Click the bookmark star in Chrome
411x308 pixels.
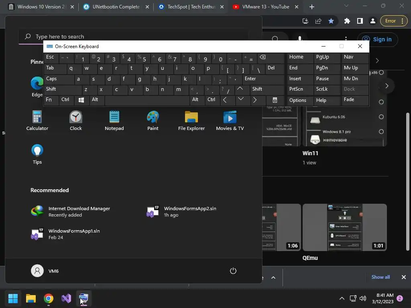click(x=331, y=21)
